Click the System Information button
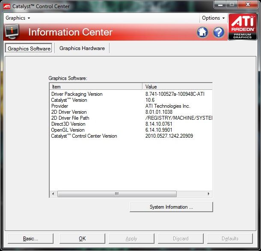The height and width of the screenshot is (251, 261). [171, 207]
